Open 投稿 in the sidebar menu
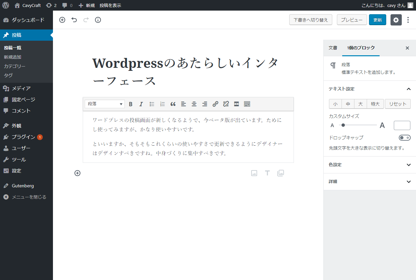 (26, 35)
